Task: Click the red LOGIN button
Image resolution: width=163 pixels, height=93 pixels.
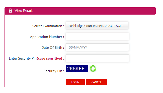Action: 75,82
